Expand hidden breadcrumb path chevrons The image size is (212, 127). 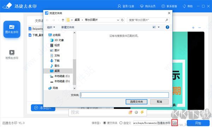[x=72, y=20]
